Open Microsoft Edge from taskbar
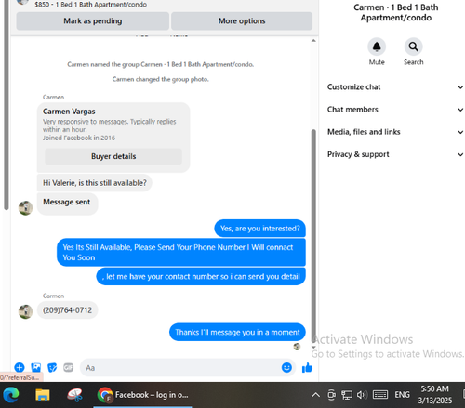Image resolution: width=465 pixels, height=408 pixels. pyautogui.click(x=11, y=395)
